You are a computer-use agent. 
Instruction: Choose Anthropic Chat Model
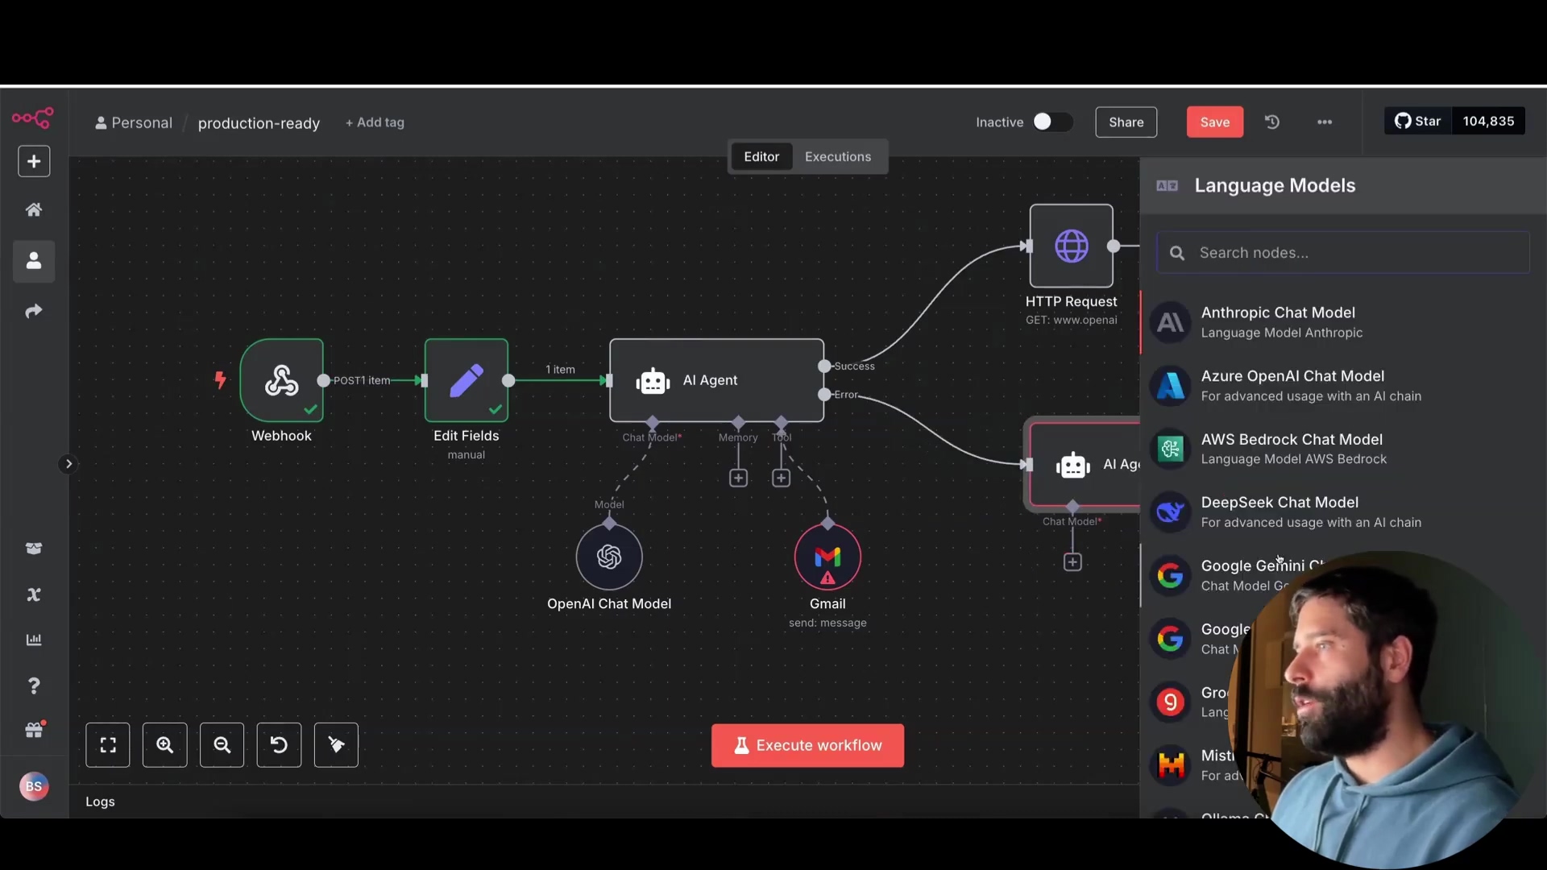click(1343, 322)
